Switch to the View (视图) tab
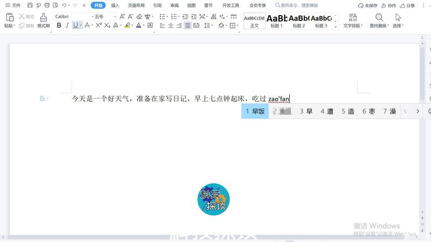Viewport: 431px width, 242px height. click(191, 5)
